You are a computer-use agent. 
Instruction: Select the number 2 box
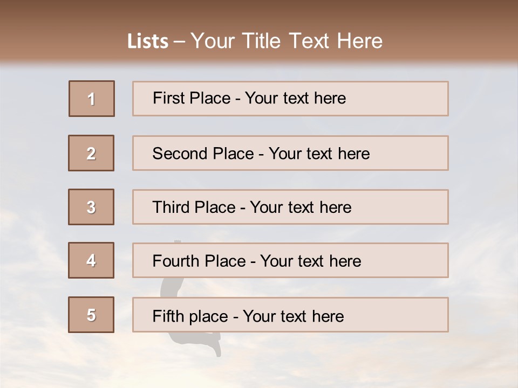tap(91, 153)
